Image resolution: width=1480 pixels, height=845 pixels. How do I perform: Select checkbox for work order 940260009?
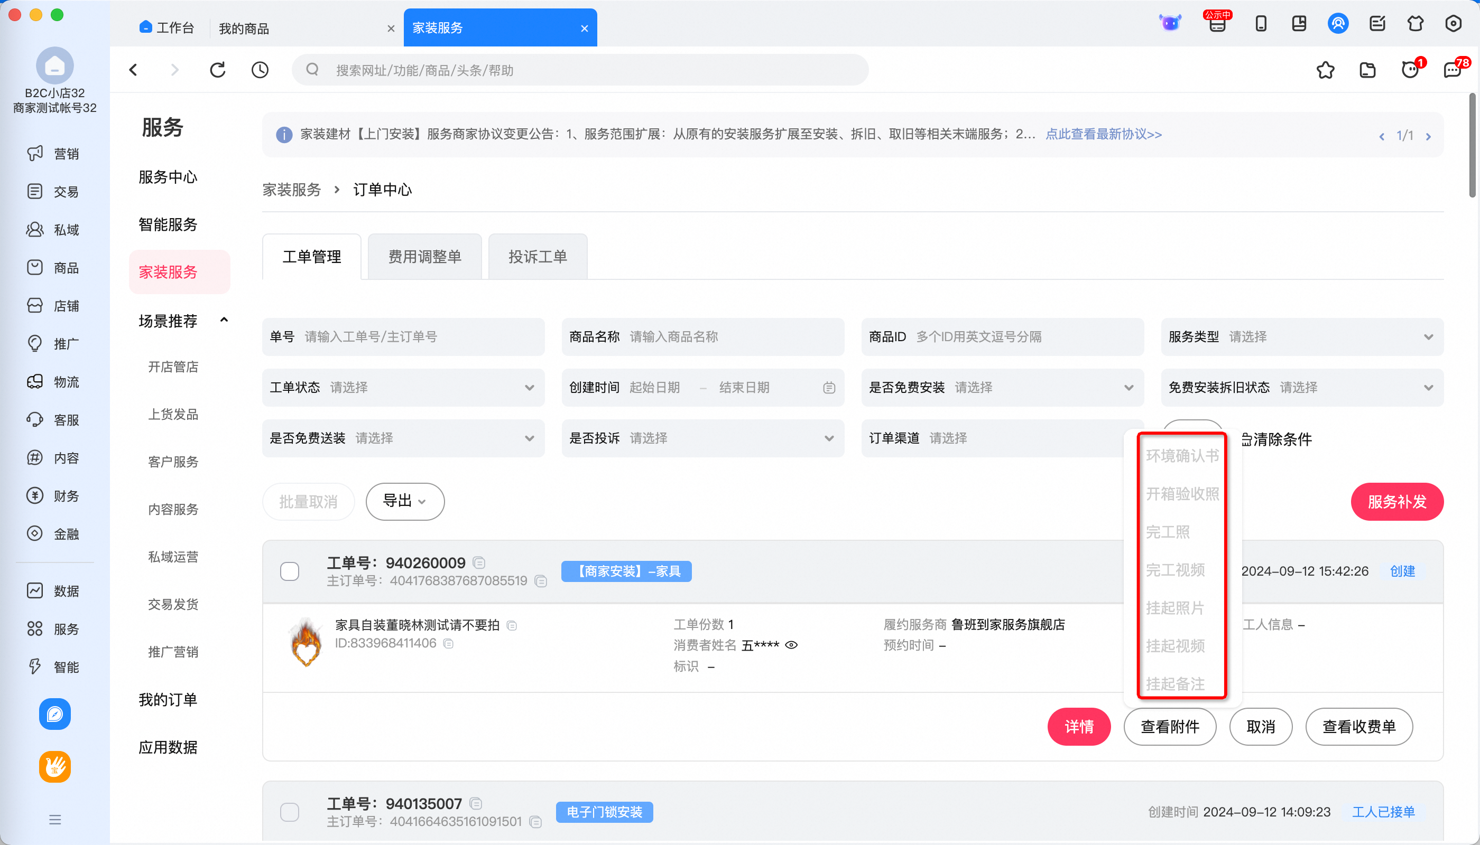point(289,571)
